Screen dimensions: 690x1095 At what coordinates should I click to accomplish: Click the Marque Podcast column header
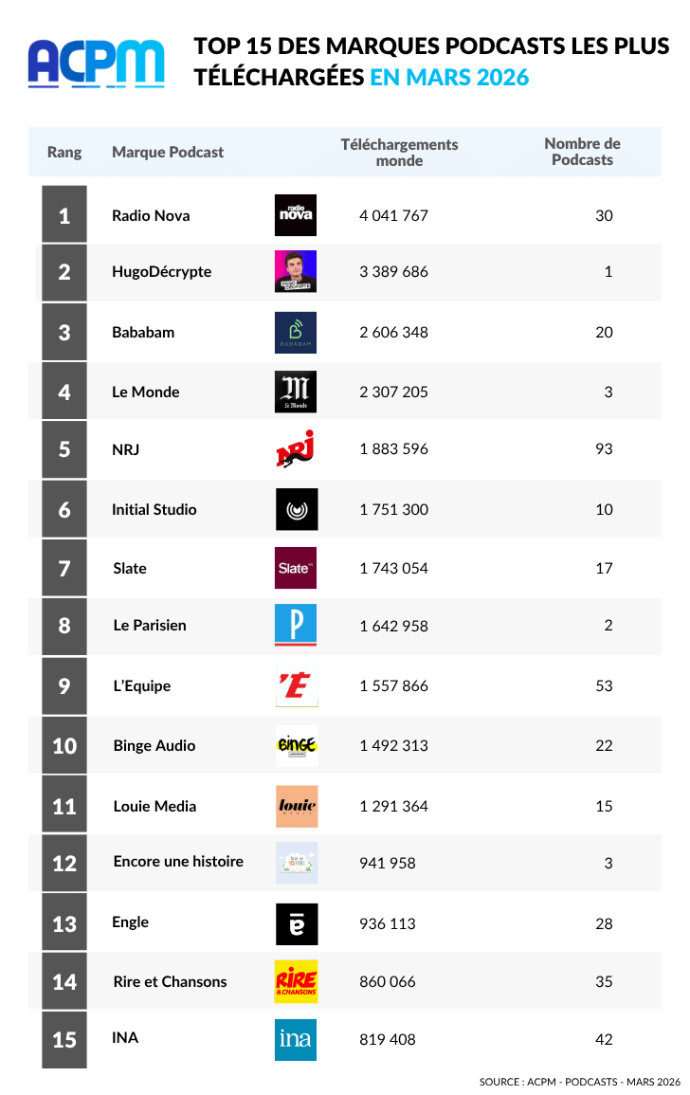[168, 152]
